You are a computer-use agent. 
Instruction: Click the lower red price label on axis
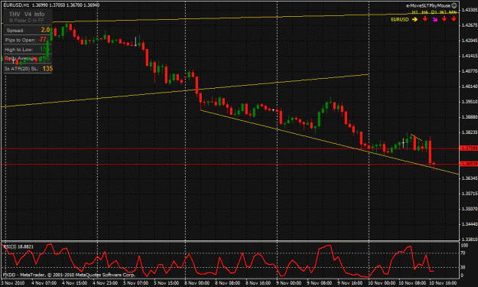click(x=469, y=164)
